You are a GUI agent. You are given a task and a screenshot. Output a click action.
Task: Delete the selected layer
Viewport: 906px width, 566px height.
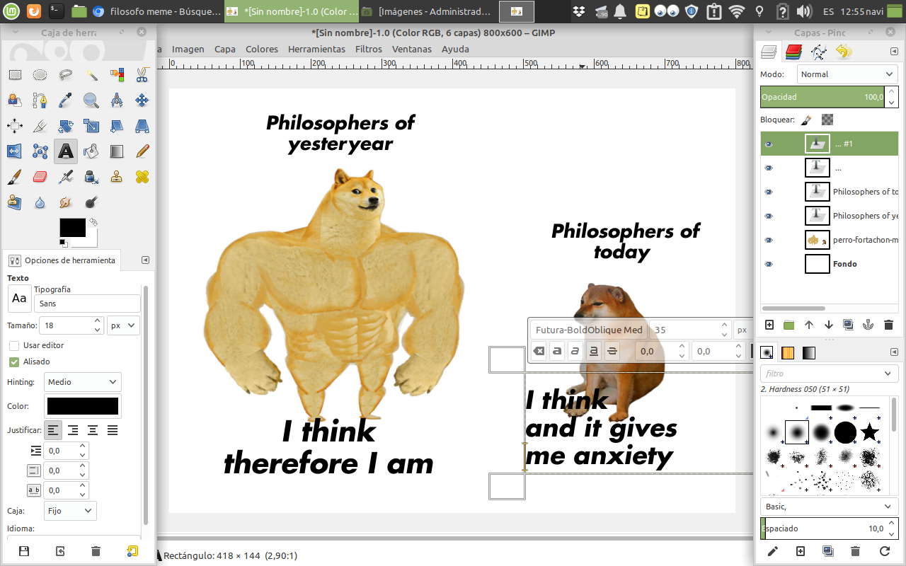click(x=889, y=325)
